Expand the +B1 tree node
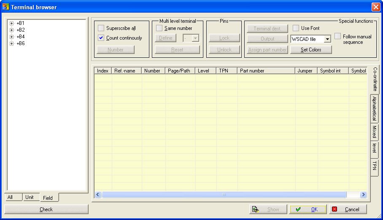 click(11, 24)
